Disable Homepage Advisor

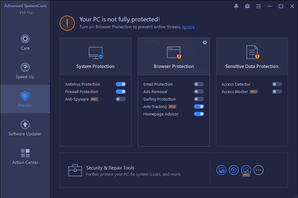coord(199,114)
